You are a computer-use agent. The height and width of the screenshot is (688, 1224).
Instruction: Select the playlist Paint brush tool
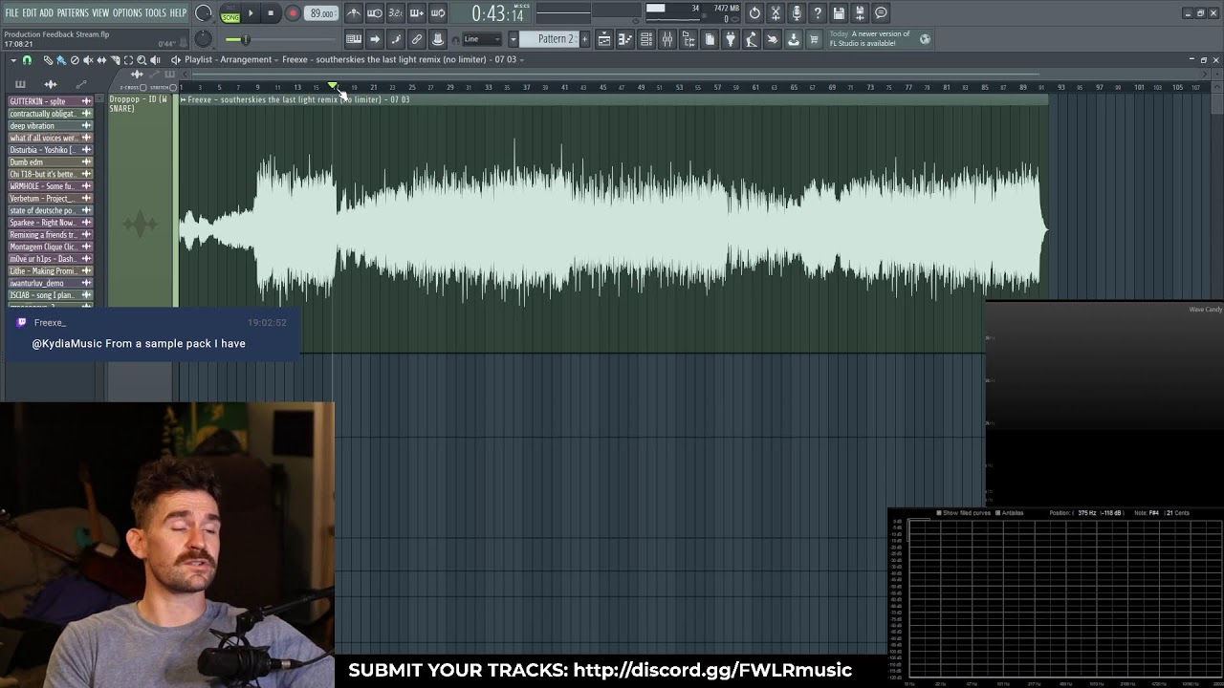[61, 60]
